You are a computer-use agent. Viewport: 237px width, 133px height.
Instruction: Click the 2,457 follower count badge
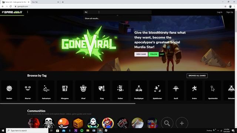point(162,54)
